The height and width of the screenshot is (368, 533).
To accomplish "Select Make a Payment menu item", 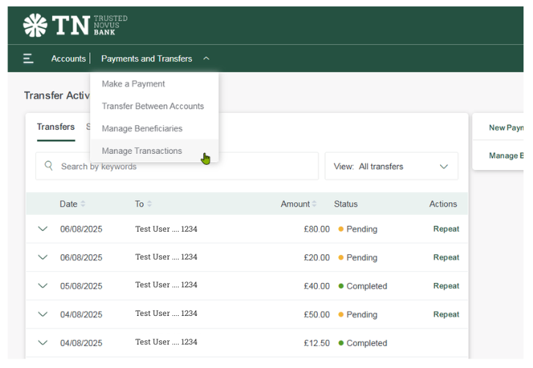I will (x=133, y=84).
